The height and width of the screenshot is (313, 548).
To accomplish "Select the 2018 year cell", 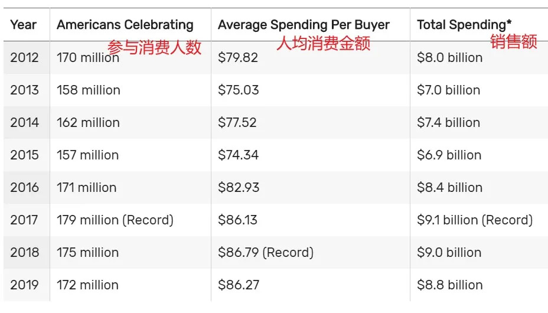I will [24, 253].
